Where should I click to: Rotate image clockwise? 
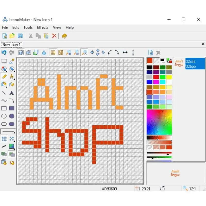click(117, 53)
